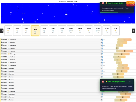Select the 09/10/2025 date

pyautogui.click(x=4, y=43)
